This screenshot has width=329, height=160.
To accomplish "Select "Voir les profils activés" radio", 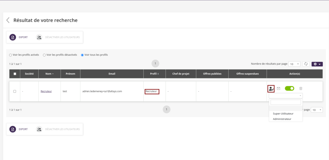I will click(11, 55).
